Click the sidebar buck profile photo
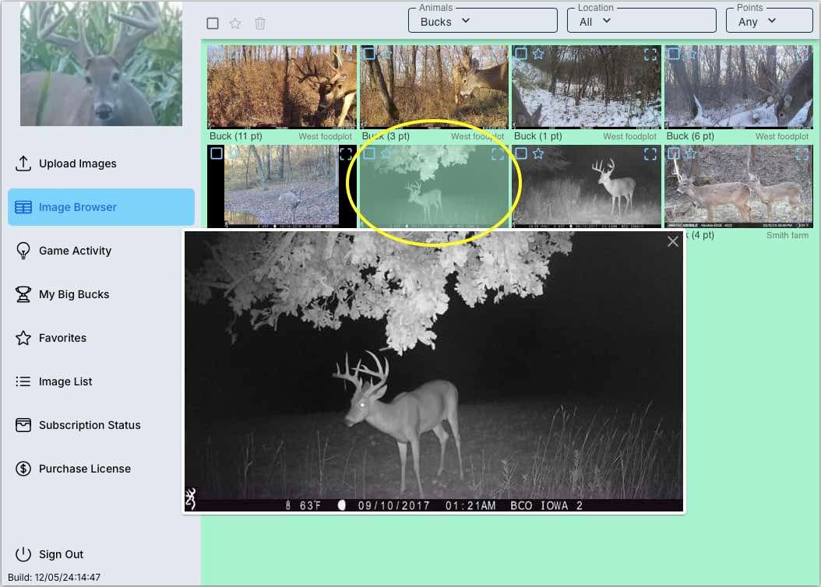This screenshot has height=587, width=821. pyautogui.click(x=101, y=63)
